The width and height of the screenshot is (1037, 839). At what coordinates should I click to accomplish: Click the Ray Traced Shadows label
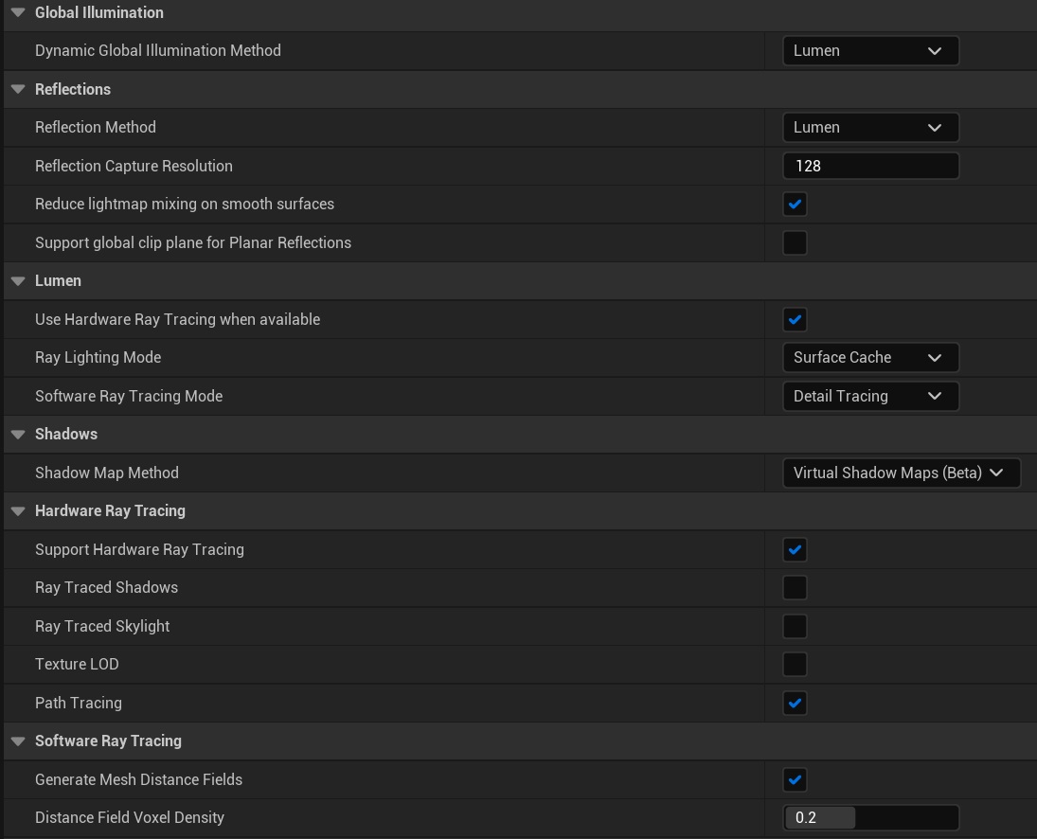tap(106, 588)
